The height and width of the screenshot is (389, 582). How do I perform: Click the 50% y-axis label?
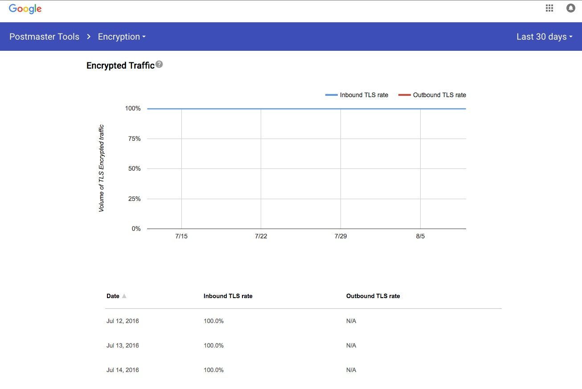click(x=135, y=168)
